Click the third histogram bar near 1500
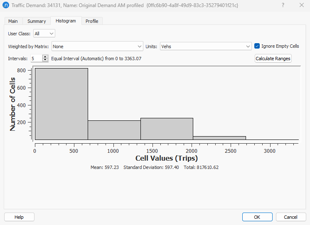Viewport: 310px width, 225px height. 167,129
